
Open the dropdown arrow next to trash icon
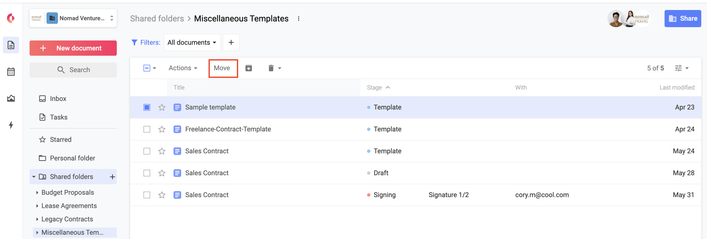click(279, 68)
